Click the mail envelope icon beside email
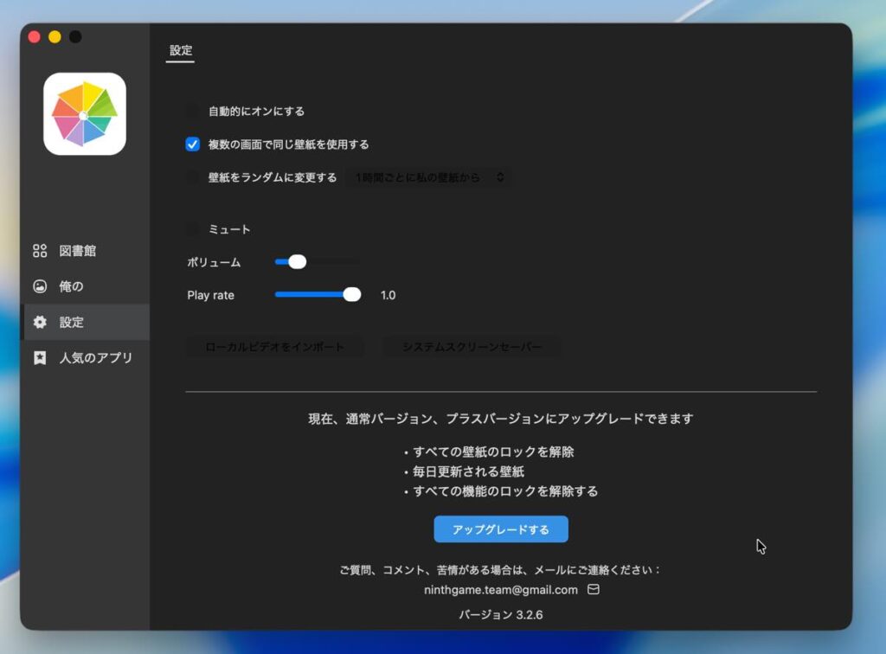 pyautogui.click(x=594, y=589)
